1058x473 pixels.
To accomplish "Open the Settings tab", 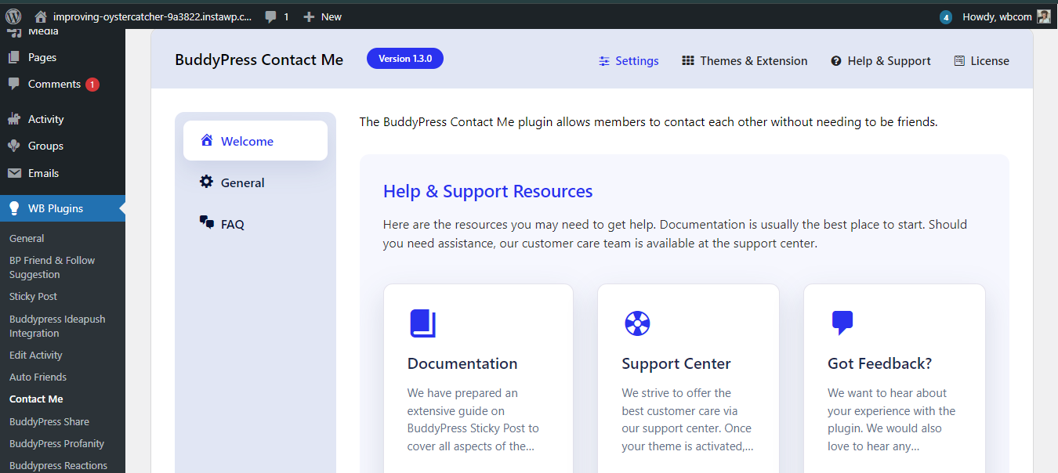I will (629, 61).
